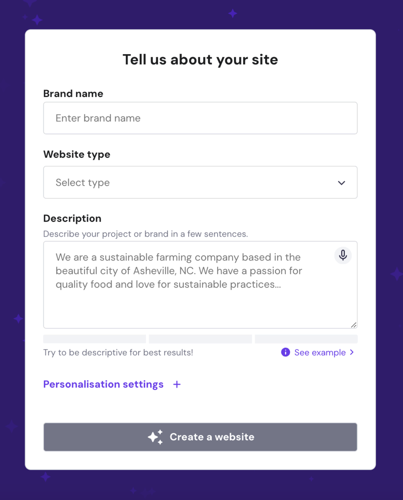The width and height of the screenshot is (403, 500).
Task: Click the Enter brand name input field
Action: click(200, 118)
